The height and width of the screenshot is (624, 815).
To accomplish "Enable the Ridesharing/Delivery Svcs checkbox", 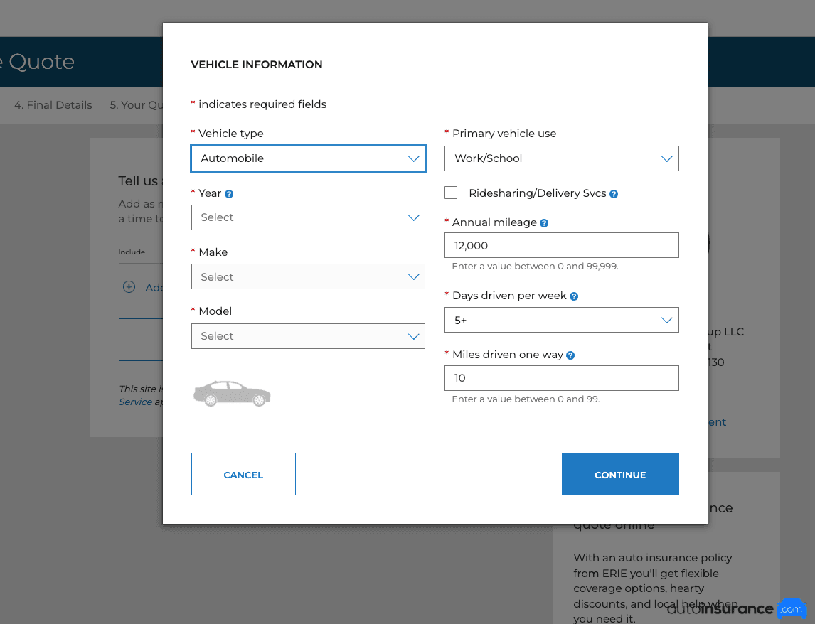I will (451, 193).
